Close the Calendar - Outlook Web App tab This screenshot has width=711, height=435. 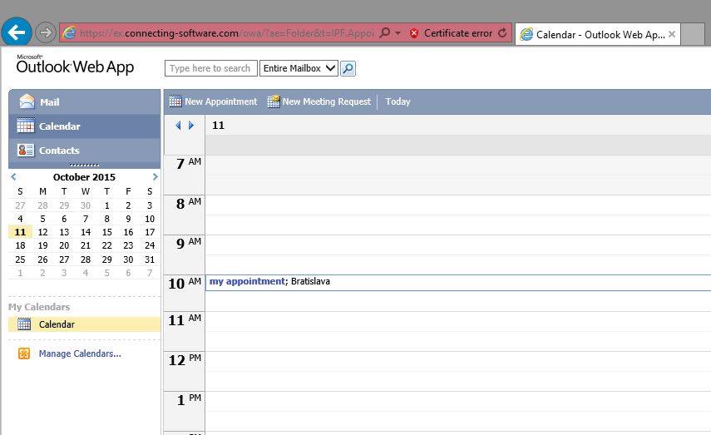[x=672, y=34]
